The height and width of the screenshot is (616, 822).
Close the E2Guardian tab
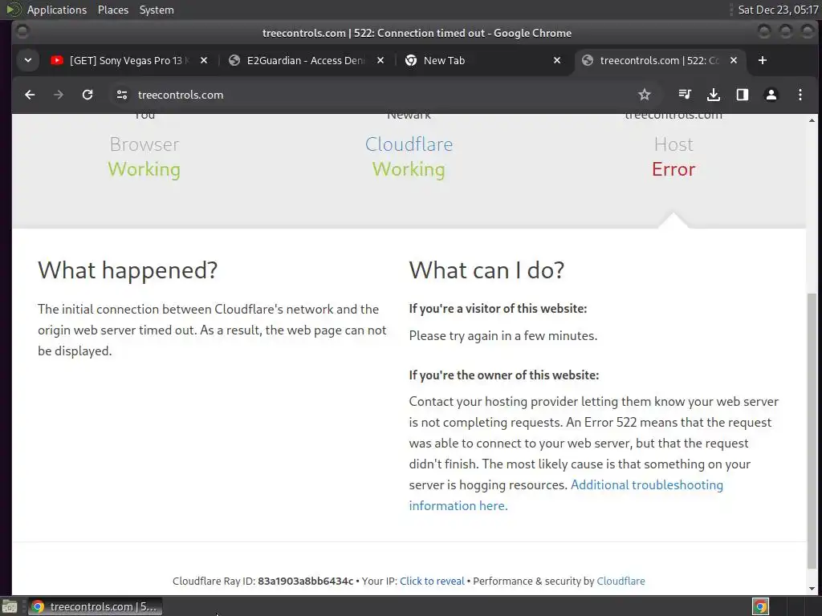380,60
